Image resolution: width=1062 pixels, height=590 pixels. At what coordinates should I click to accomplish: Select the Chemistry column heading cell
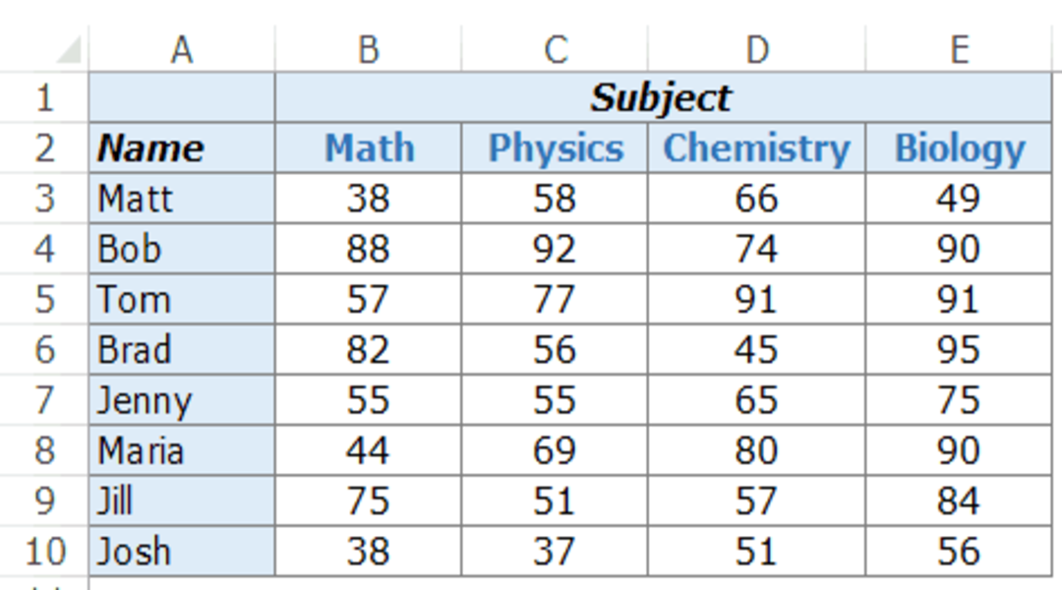tap(756, 147)
